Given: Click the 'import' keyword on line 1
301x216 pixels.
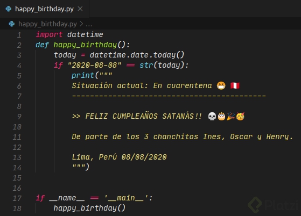Looking at the screenshot, I should pyautogui.click(x=49, y=35).
